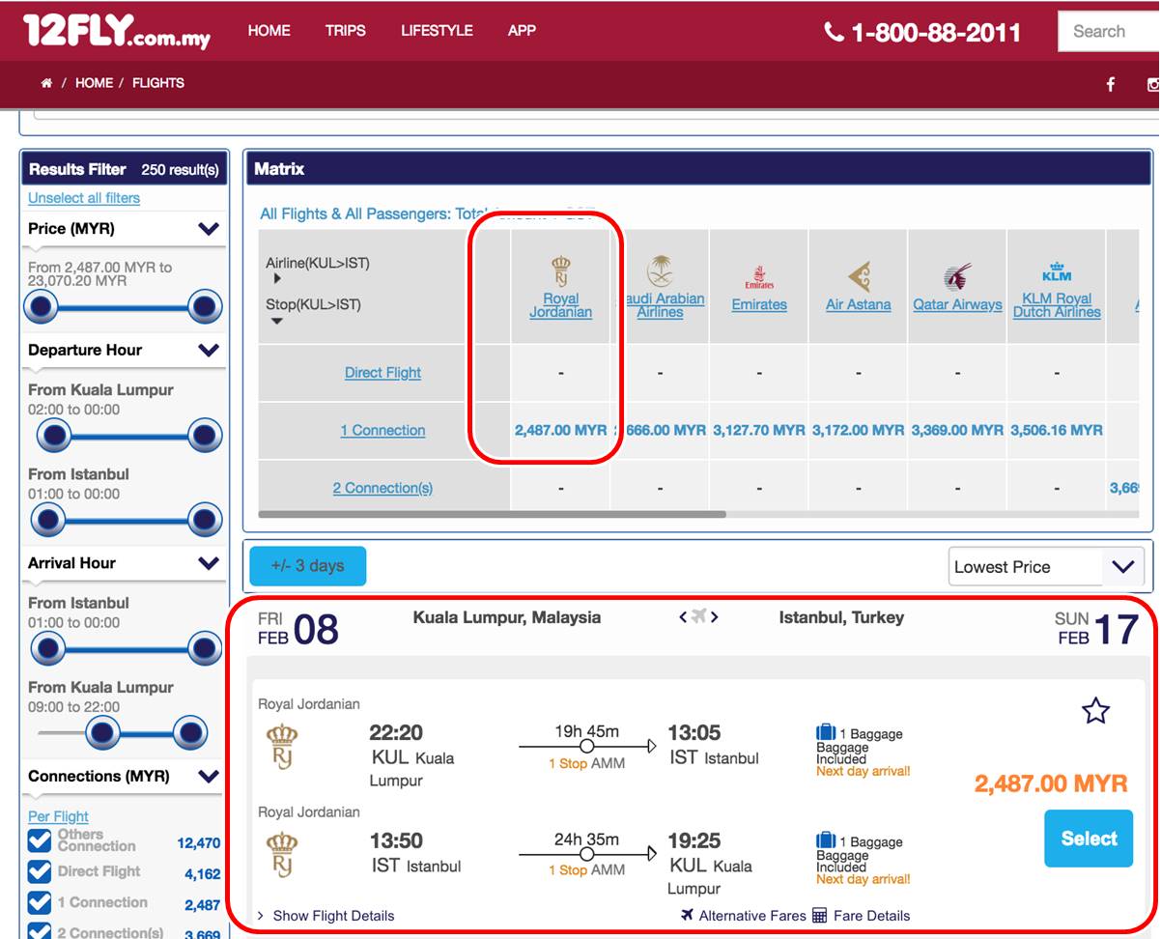1161x939 pixels.
Task: Expand the Airline(KUL>IST) arrow in Matrix
Action: tap(277, 278)
